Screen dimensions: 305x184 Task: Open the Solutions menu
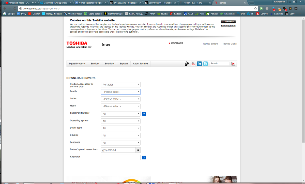coord(110,64)
